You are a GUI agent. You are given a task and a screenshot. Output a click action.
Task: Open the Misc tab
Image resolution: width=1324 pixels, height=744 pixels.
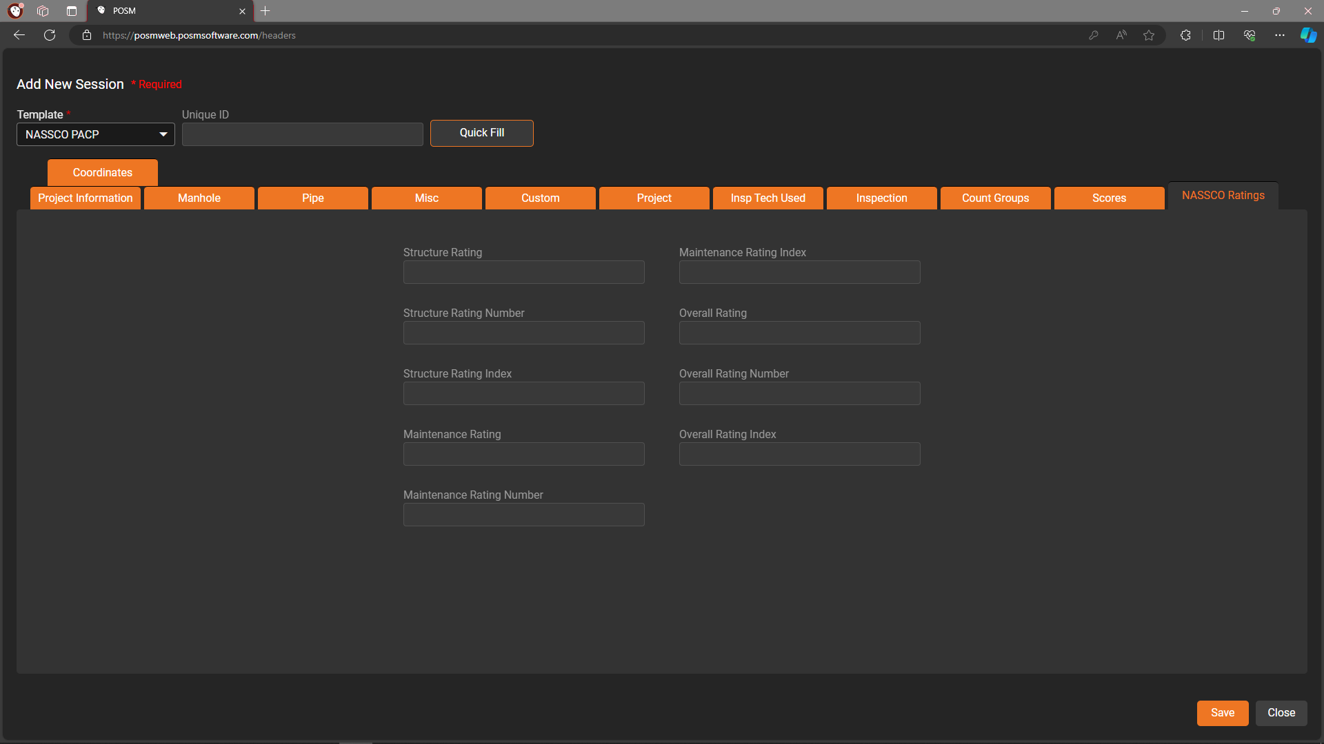(427, 198)
